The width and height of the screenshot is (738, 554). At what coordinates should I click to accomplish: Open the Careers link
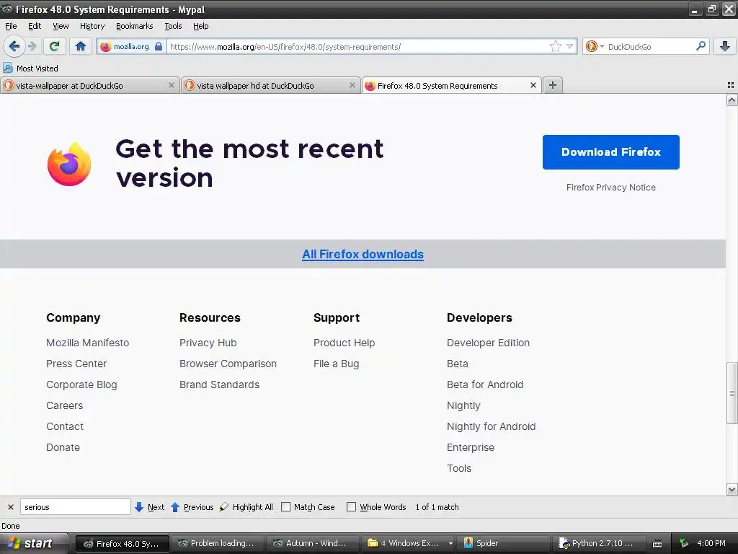pyautogui.click(x=64, y=405)
